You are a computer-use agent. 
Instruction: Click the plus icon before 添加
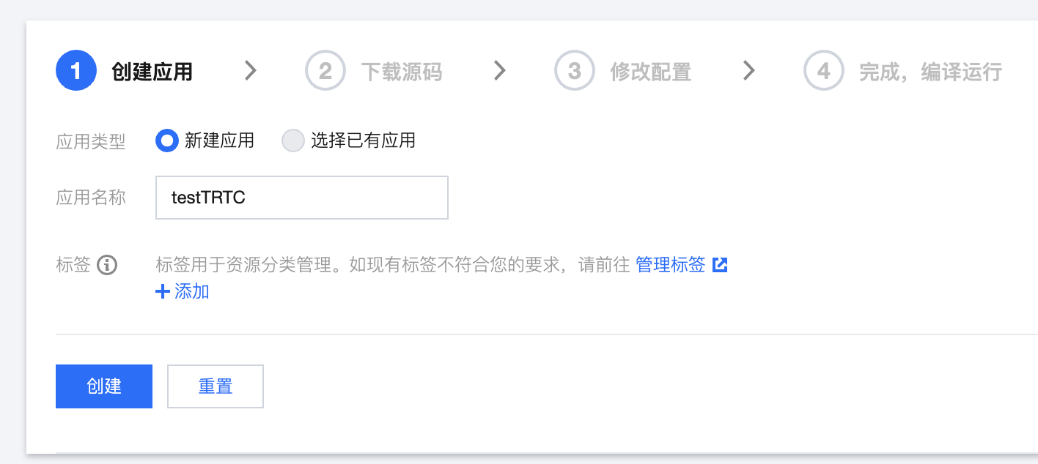click(163, 291)
